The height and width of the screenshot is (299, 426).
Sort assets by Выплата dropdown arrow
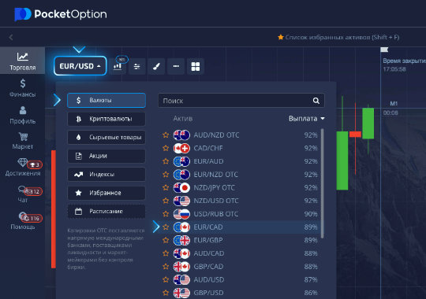click(x=323, y=119)
